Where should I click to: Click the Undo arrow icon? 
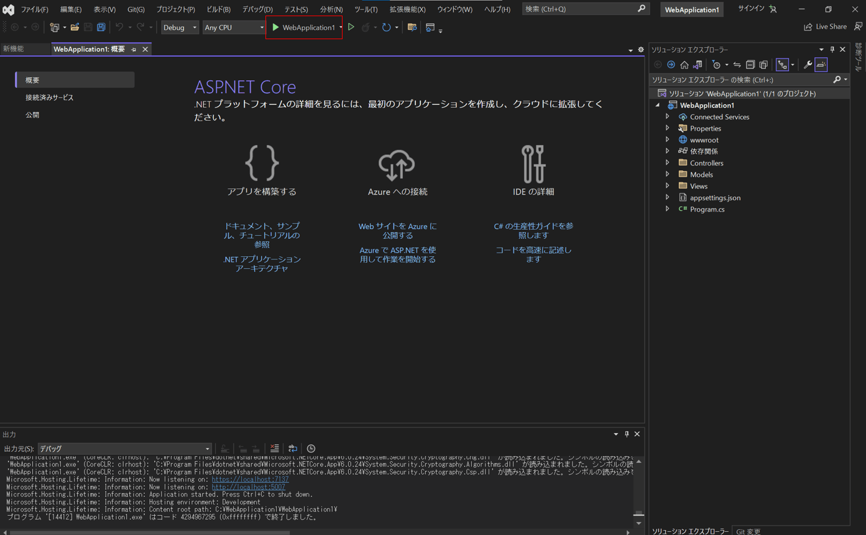point(119,27)
